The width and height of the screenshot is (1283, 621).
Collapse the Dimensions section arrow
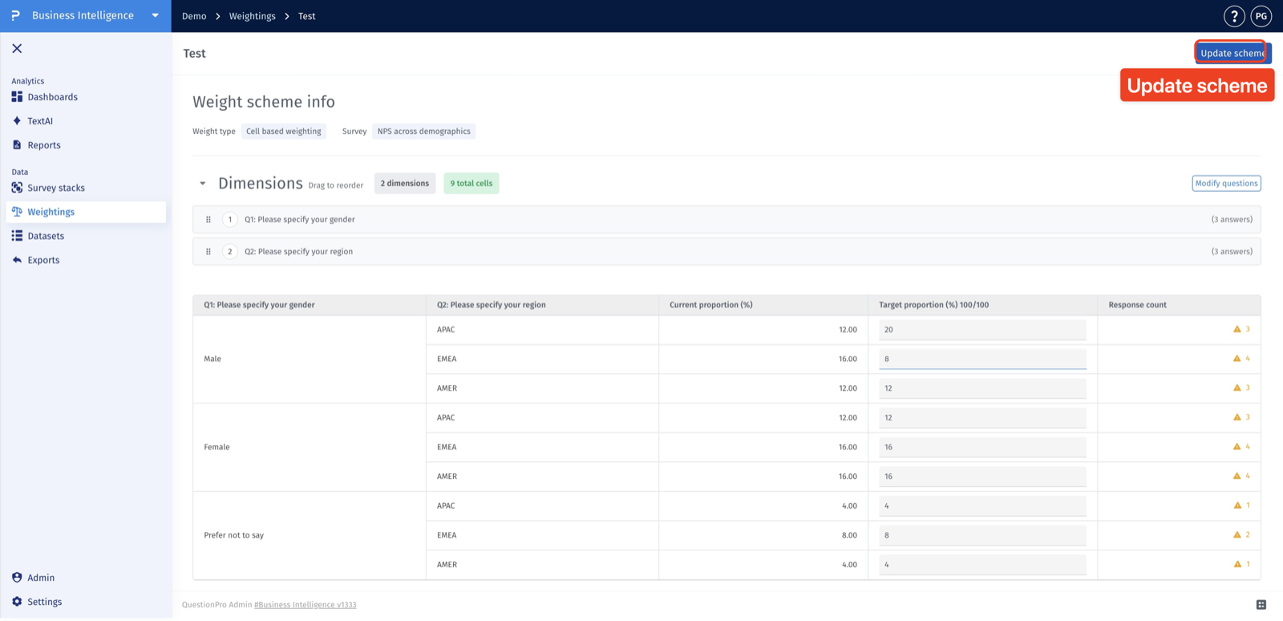tap(203, 184)
